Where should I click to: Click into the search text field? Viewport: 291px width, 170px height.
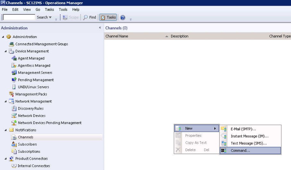(19, 17)
